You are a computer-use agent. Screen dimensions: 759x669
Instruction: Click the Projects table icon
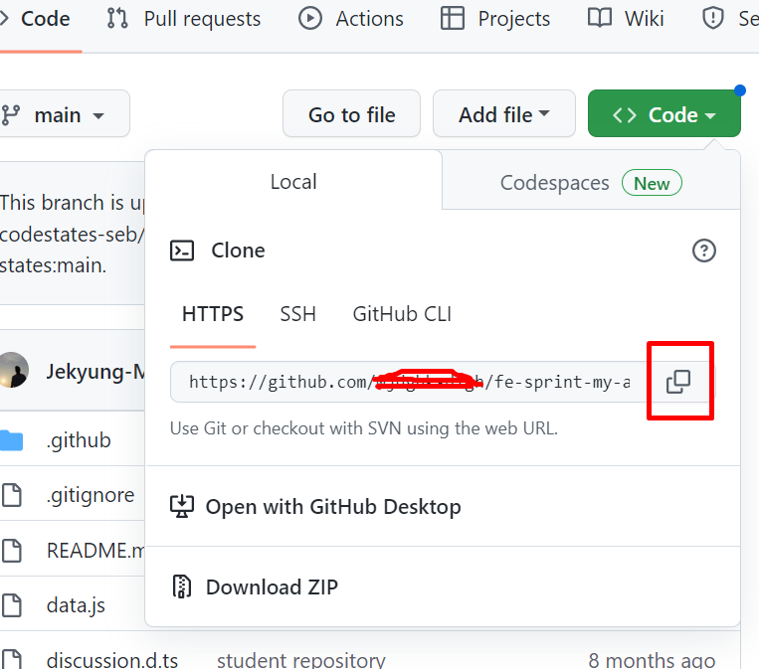[x=452, y=18]
